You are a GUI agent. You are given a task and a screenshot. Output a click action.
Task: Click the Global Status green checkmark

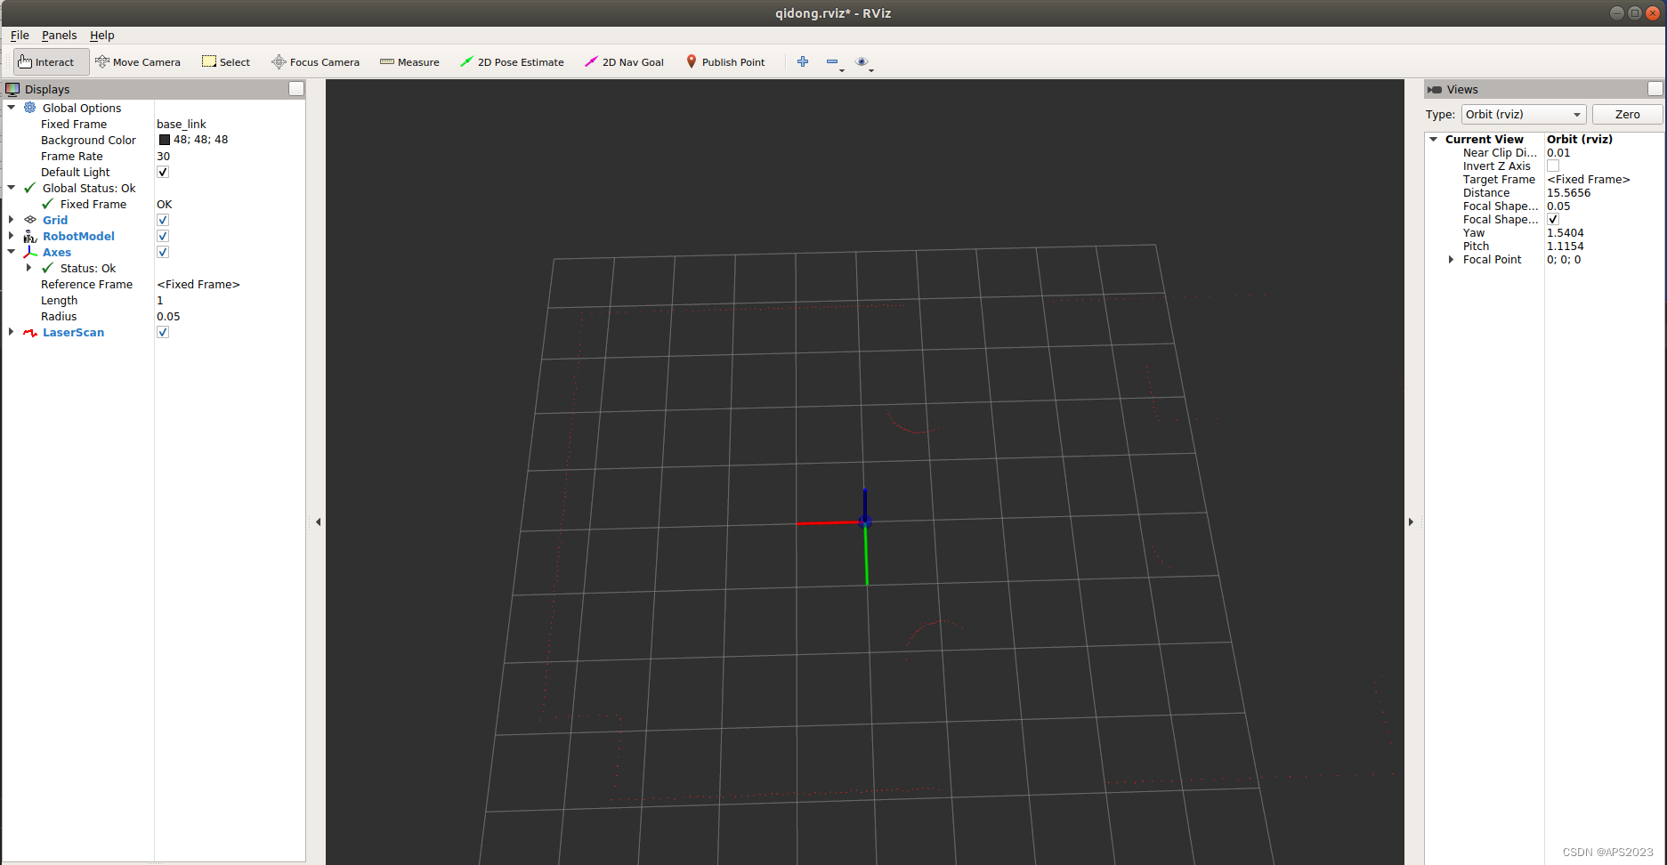30,188
